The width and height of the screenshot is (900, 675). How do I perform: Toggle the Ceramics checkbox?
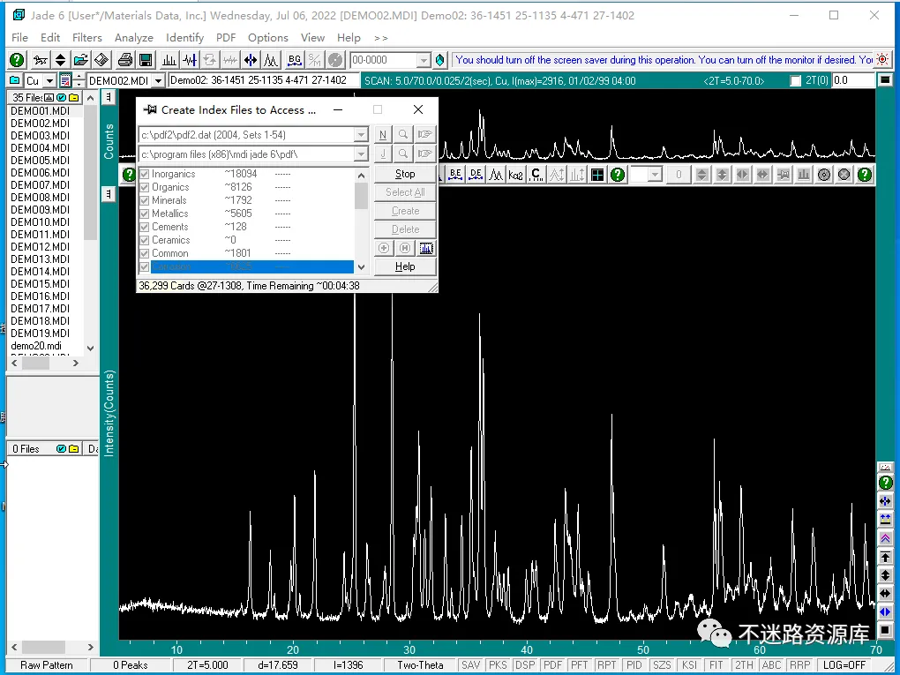click(x=145, y=240)
